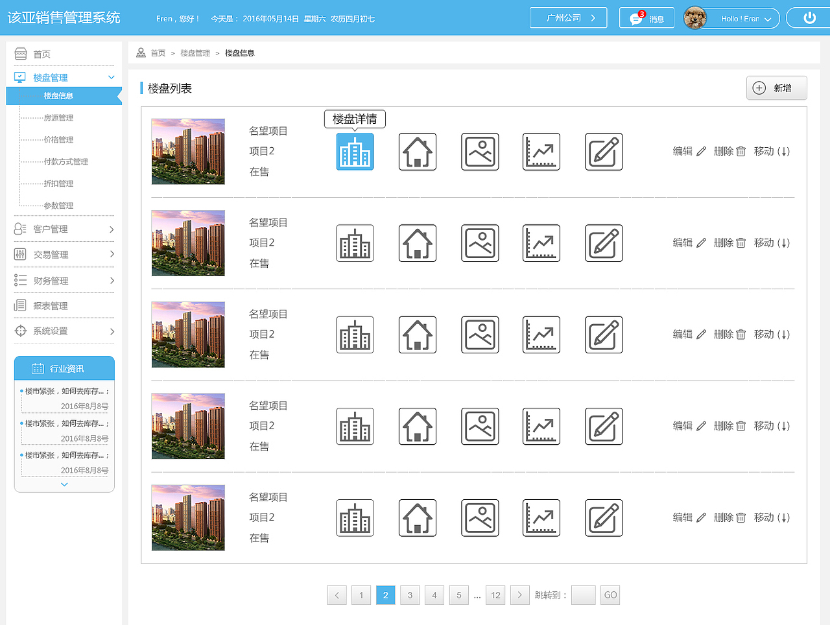Select 付款方式管理 submenu item
830x625 pixels.
pyautogui.click(x=65, y=162)
